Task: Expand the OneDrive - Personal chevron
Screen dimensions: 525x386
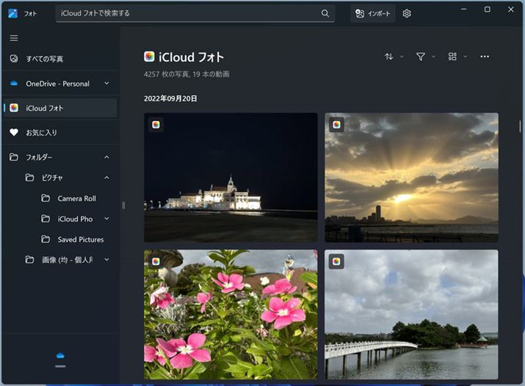Action: 106,84
